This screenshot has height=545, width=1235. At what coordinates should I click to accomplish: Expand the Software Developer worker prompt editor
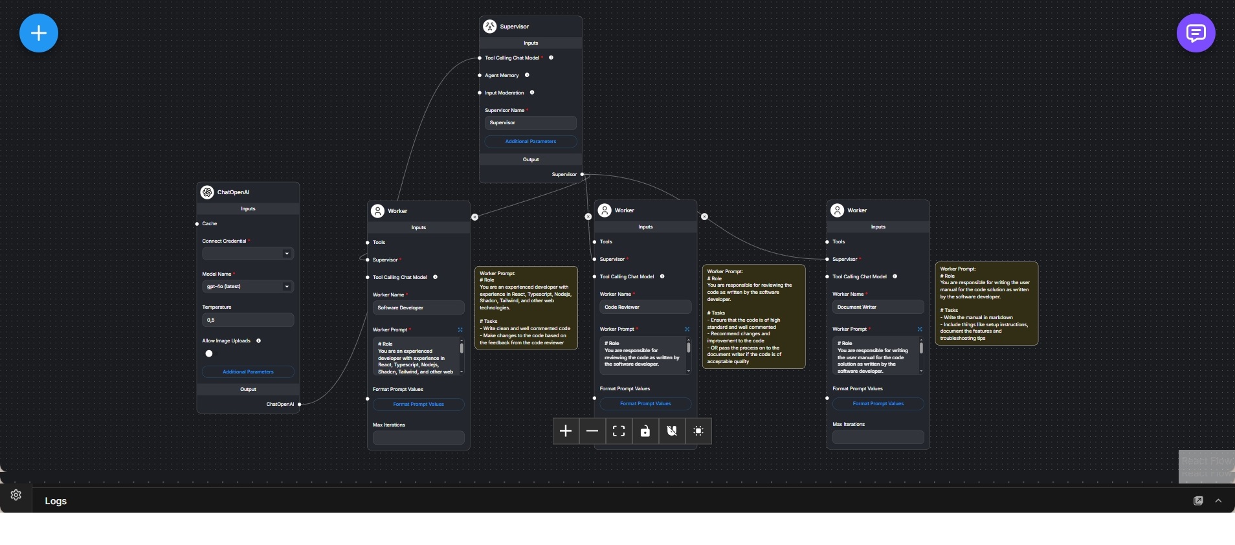460,330
